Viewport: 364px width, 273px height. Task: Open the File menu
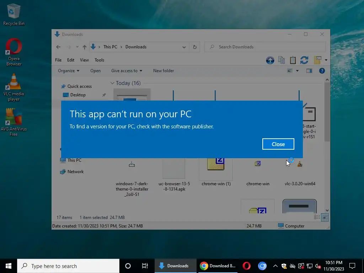click(58, 60)
